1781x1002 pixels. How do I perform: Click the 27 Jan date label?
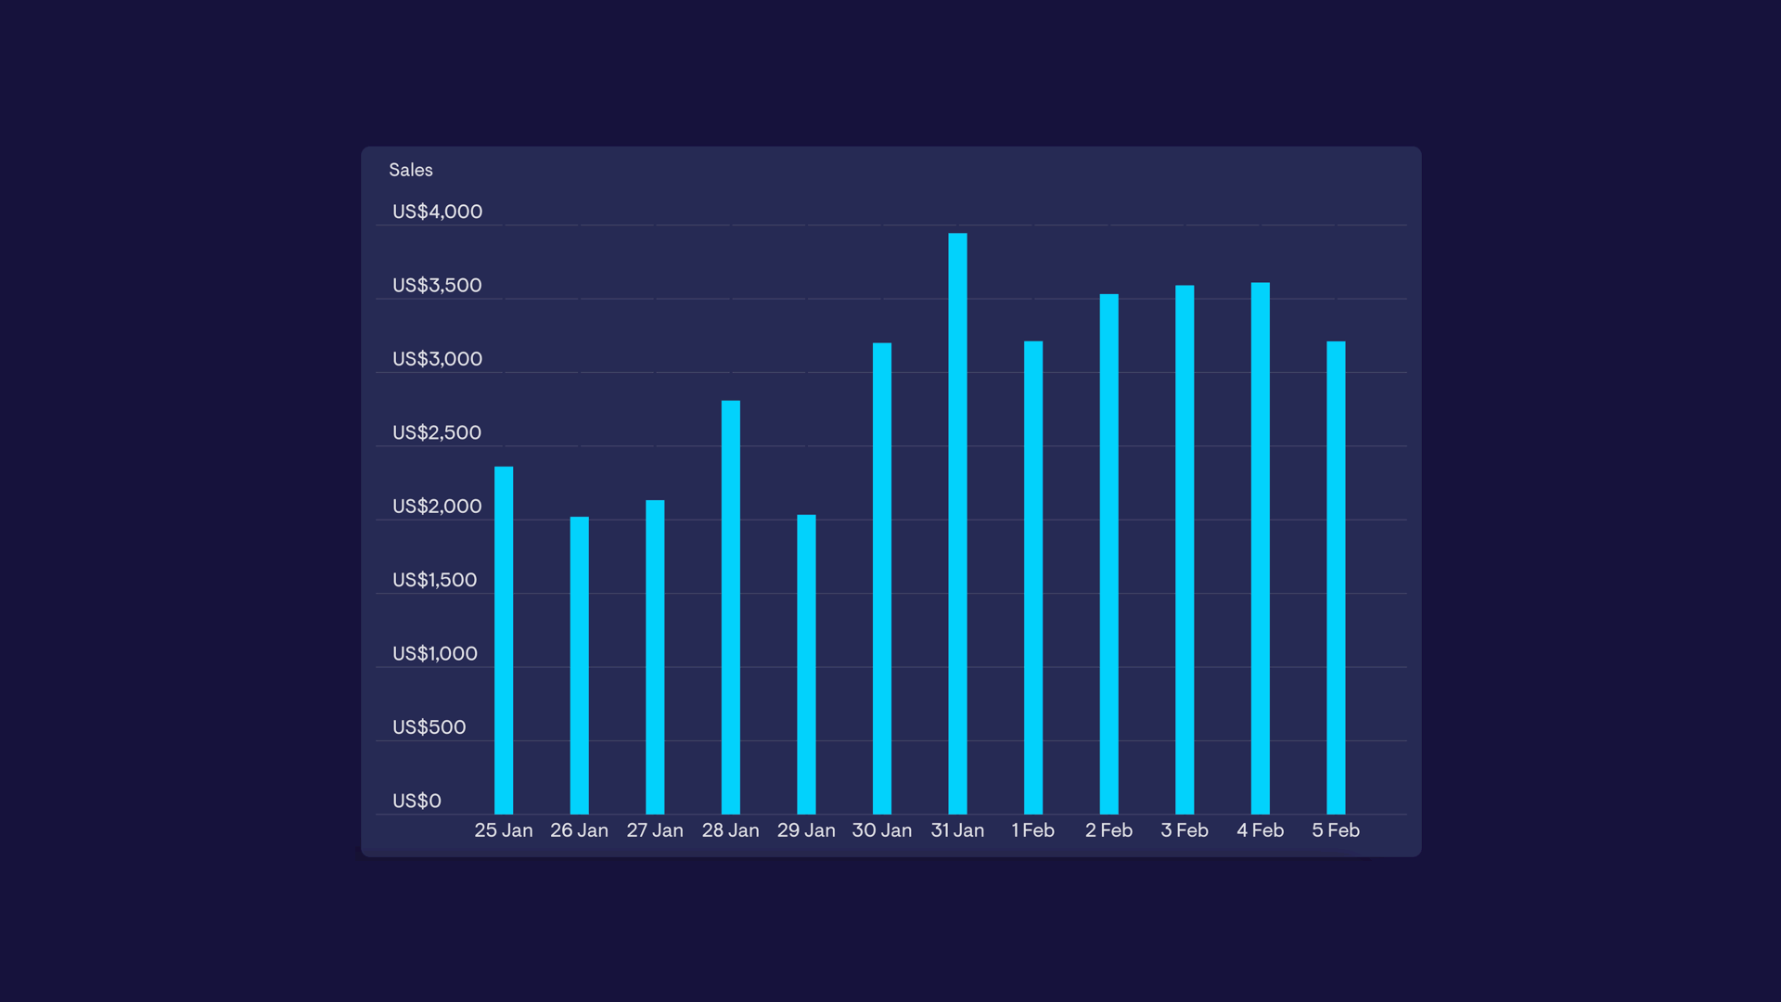click(x=655, y=830)
